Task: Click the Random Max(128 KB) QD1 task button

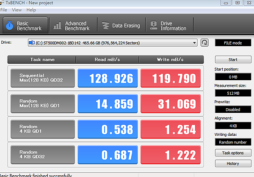Action: pos(43,104)
